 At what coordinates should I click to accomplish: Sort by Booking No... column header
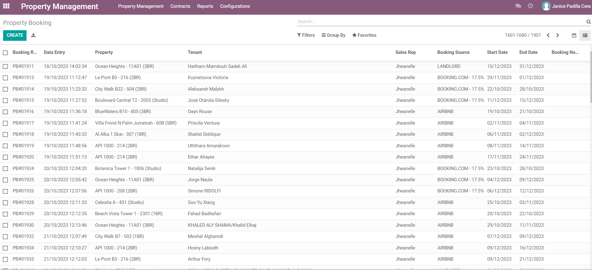pyautogui.click(x=565, y=52)
